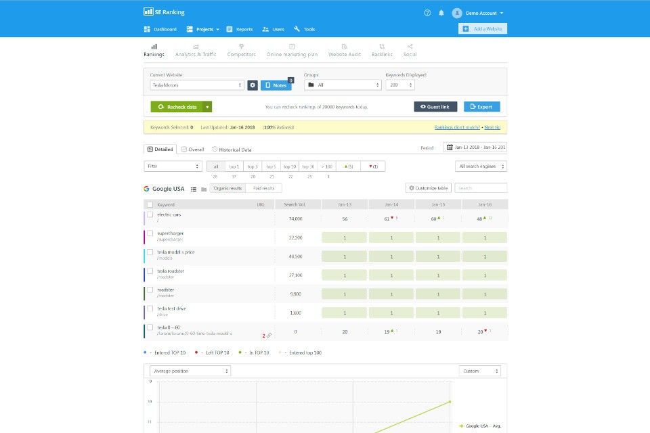Screen dimensions: 650x433
Task: Click the Online marketing plan icon
Action: tap(292, 47)
